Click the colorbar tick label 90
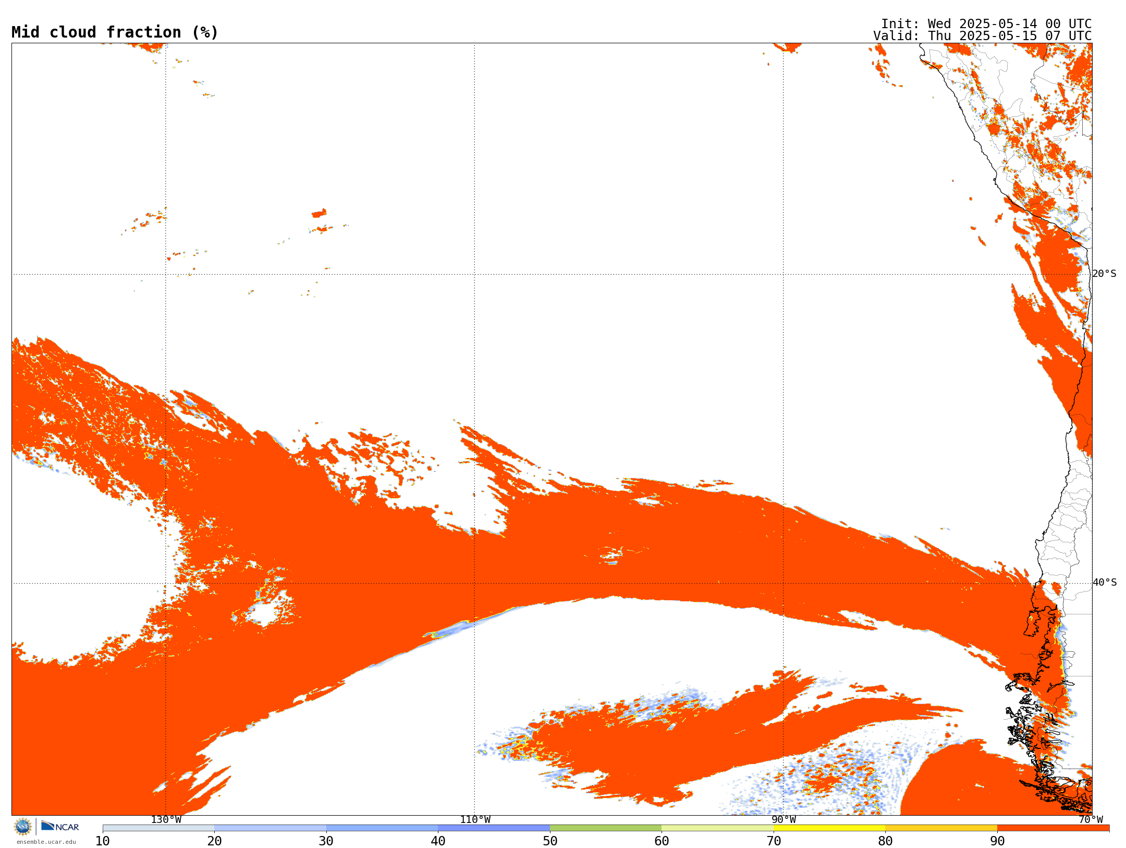This screenshot has width=1126, height=848. pyautogui.click(x=997, y=841)
